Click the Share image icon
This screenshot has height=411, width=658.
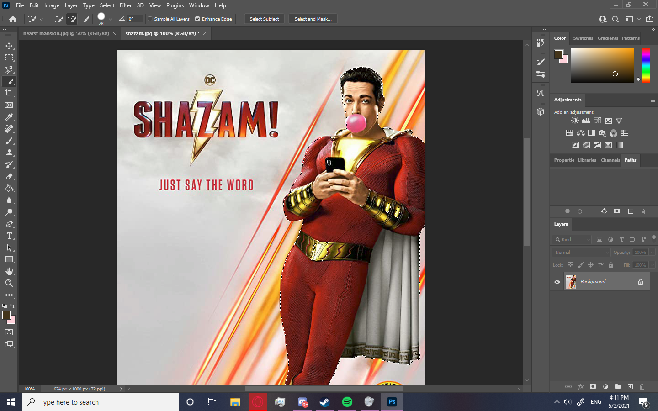point(650,19)
